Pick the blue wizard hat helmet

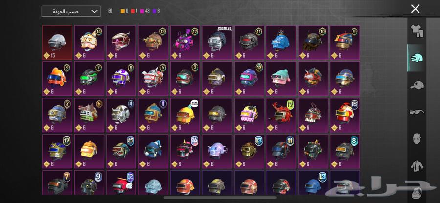tap(153, 151)
